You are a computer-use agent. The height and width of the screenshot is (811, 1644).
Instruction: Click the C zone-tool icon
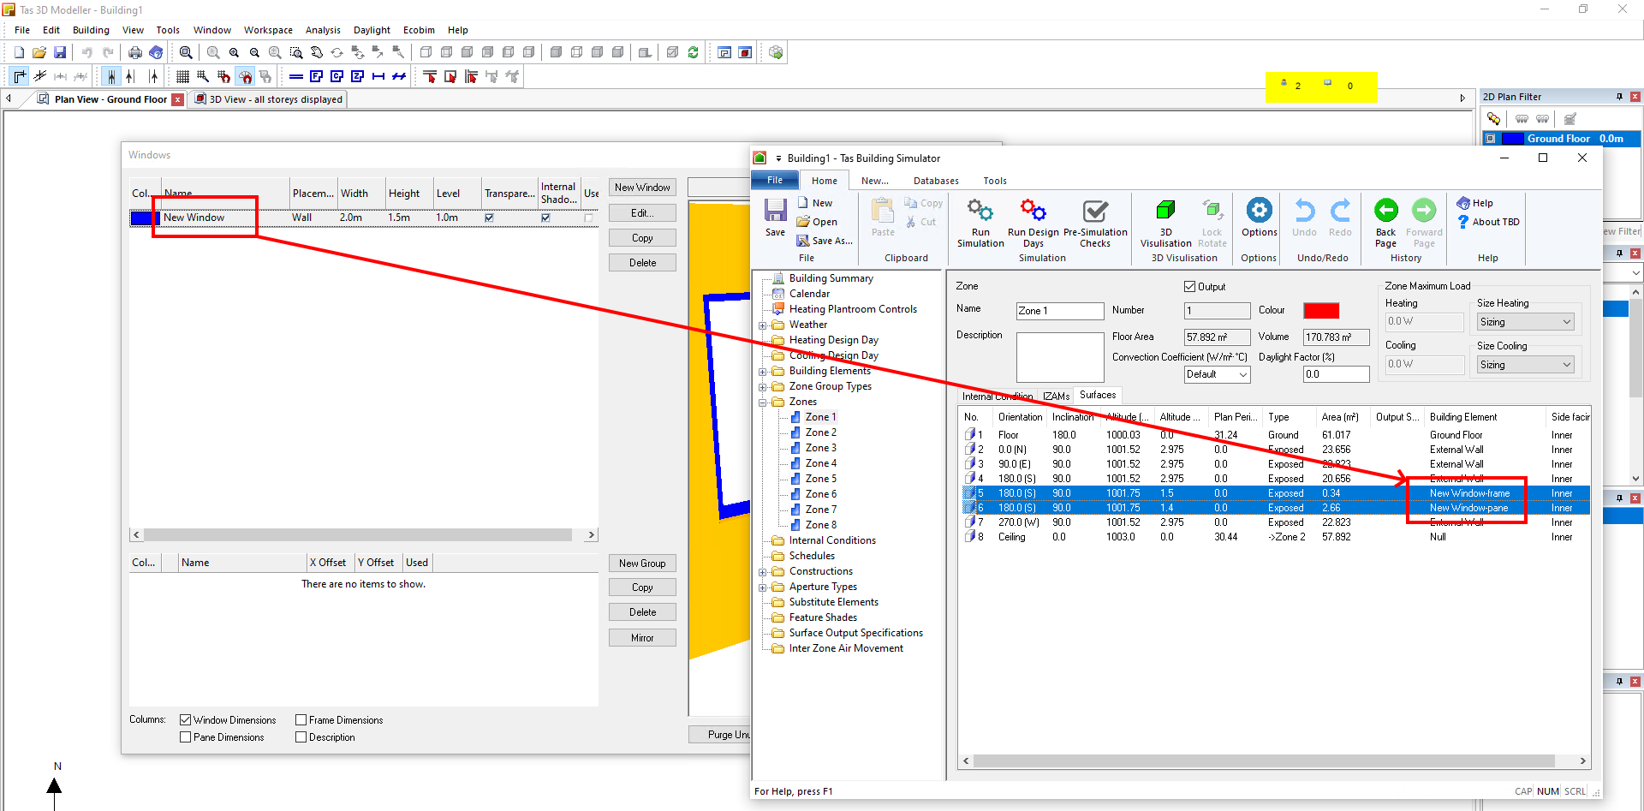(x=337, y=76)
